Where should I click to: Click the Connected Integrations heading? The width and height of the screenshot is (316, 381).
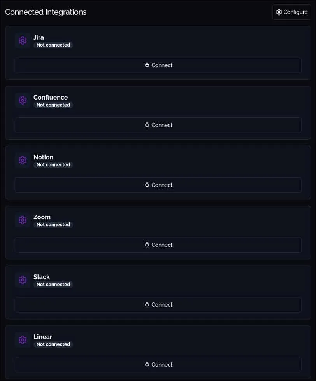point(46,12)
